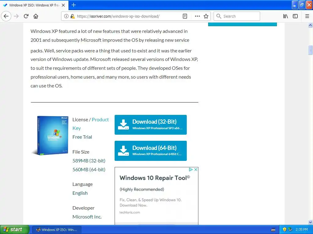
Task: Focus the Search box in toolbar
Action: pos(237,16)
